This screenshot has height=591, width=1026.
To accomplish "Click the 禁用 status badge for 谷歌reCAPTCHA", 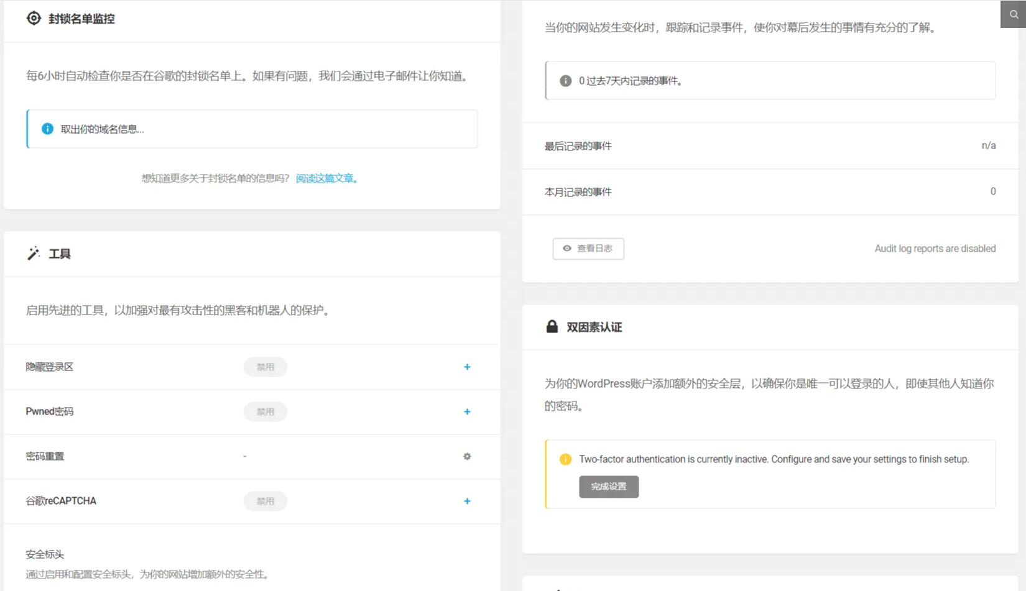I will (x=265, y=501).
